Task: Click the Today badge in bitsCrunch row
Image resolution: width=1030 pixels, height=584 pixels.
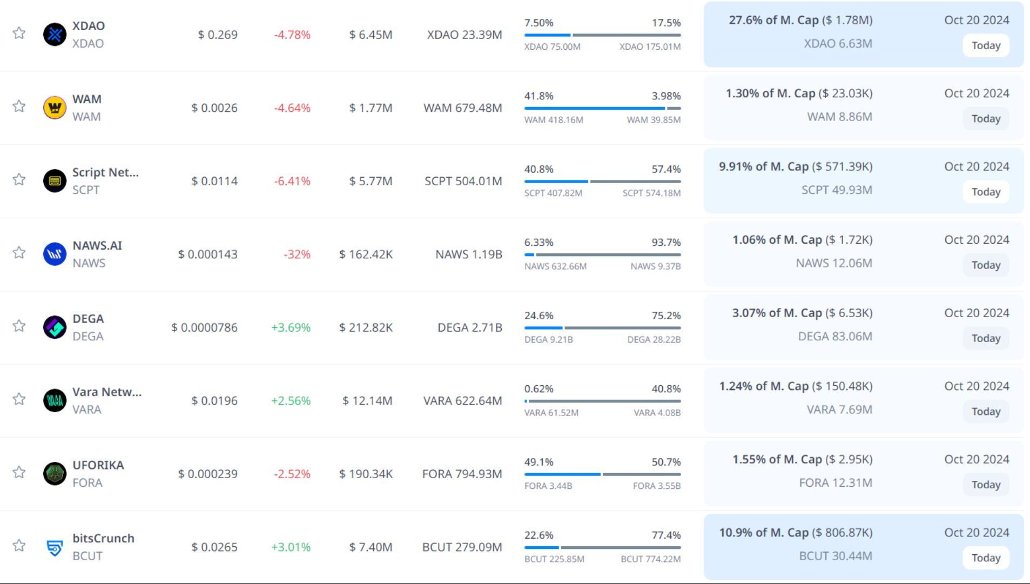Action: (986, 558)
